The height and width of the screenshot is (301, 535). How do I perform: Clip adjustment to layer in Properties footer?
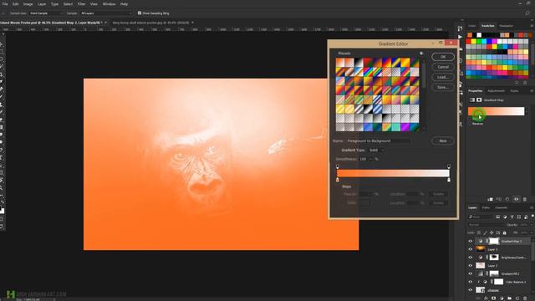point(491,199)
